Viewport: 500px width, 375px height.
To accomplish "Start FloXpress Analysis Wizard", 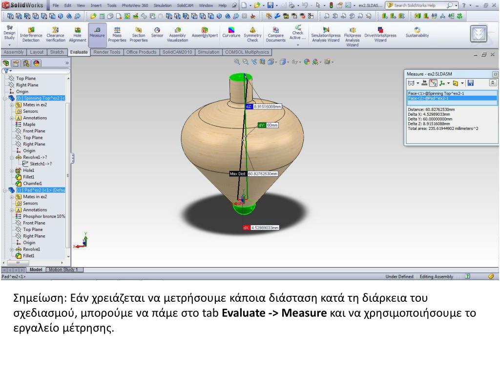I will pos(353,37).
